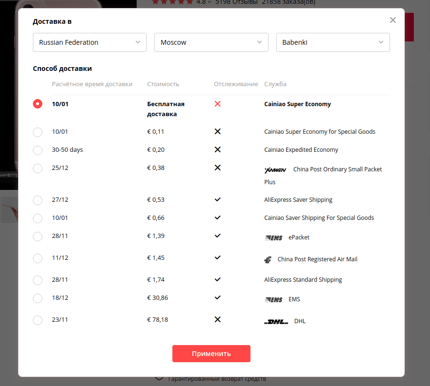The image size is (430, 386).
Task: Click the Yanwen carrier logo
Action: click(275, 170)
